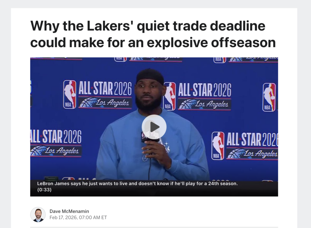Click the caption about a 24th season
This screenshot has width=311, height=228.
pyautogui.click(x=137, y=186)
